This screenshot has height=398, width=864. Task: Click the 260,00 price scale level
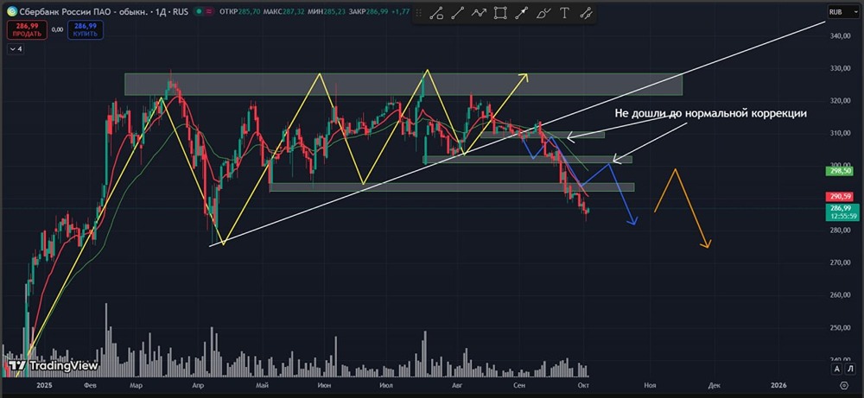pos(842,295)
